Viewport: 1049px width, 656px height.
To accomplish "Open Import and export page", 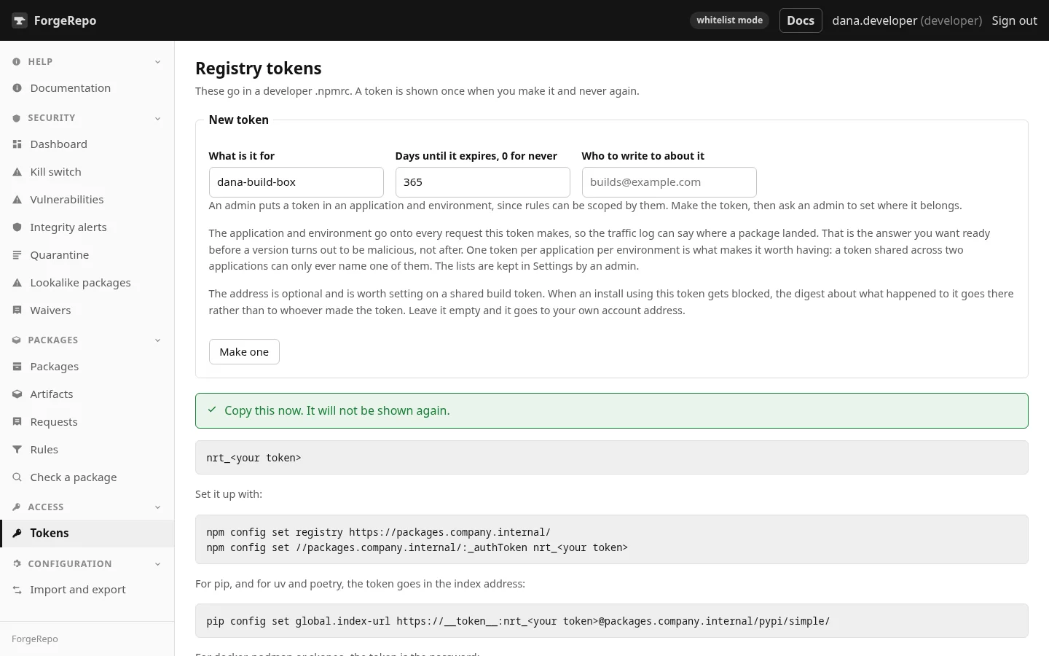I will [87, 590].
